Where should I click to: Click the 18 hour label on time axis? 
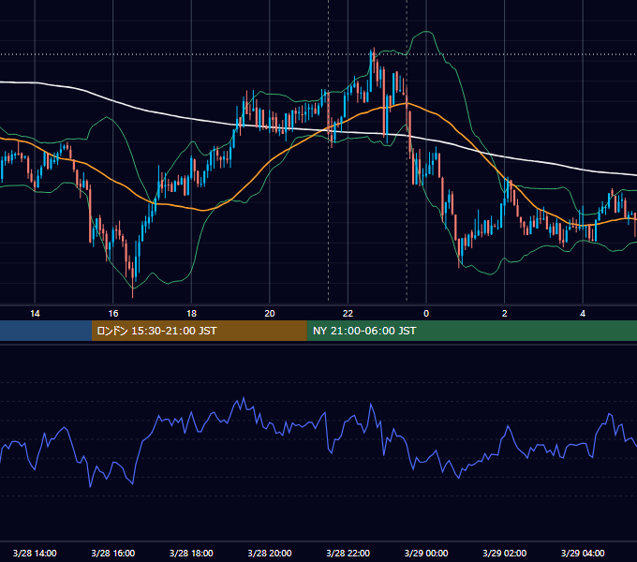coord(191,314)
